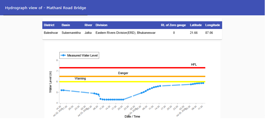Click the Warning label on the chart
Image resolution: width=265 pixels, height=119 pixels.
click(x=80, y=78)
